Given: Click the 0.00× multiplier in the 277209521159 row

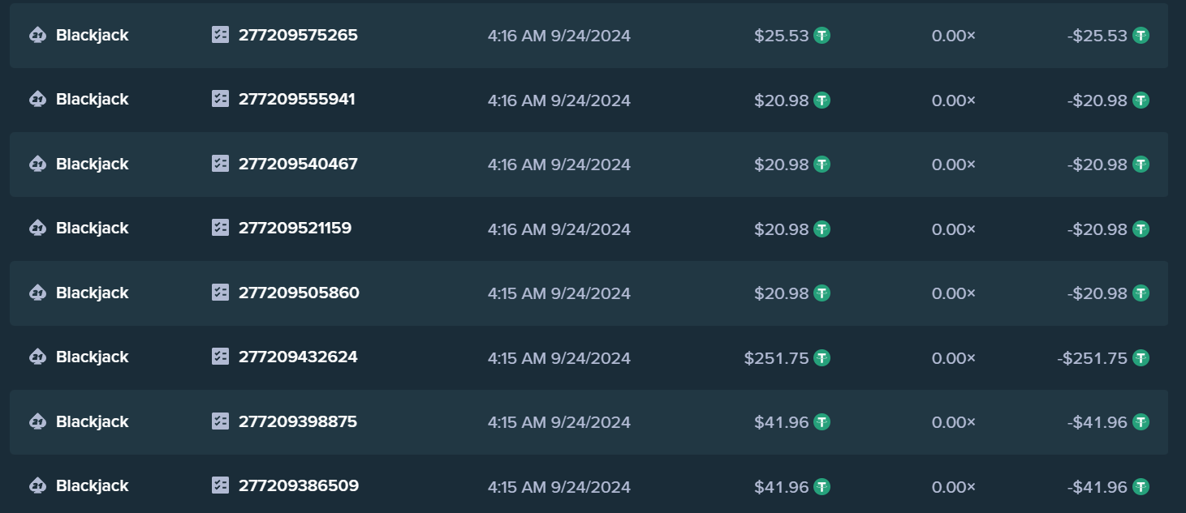Looking at the screenshot, I should pos(954,229).
